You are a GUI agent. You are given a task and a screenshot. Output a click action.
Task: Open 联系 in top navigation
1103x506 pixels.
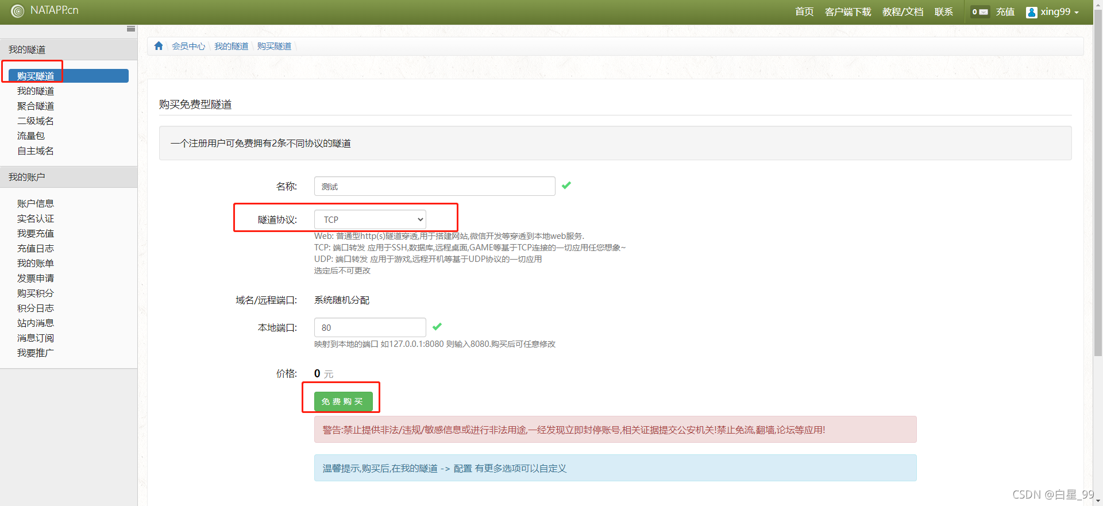click(x=944, y=12)
